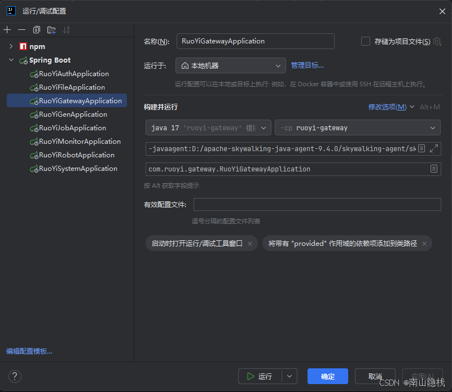Copy the RuoYiGatewayApplication configuration

tap(36, 29)
